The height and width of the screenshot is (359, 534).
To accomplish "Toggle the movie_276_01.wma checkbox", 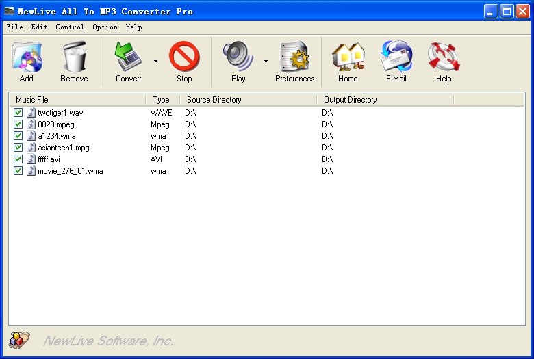I will (18, 170).
